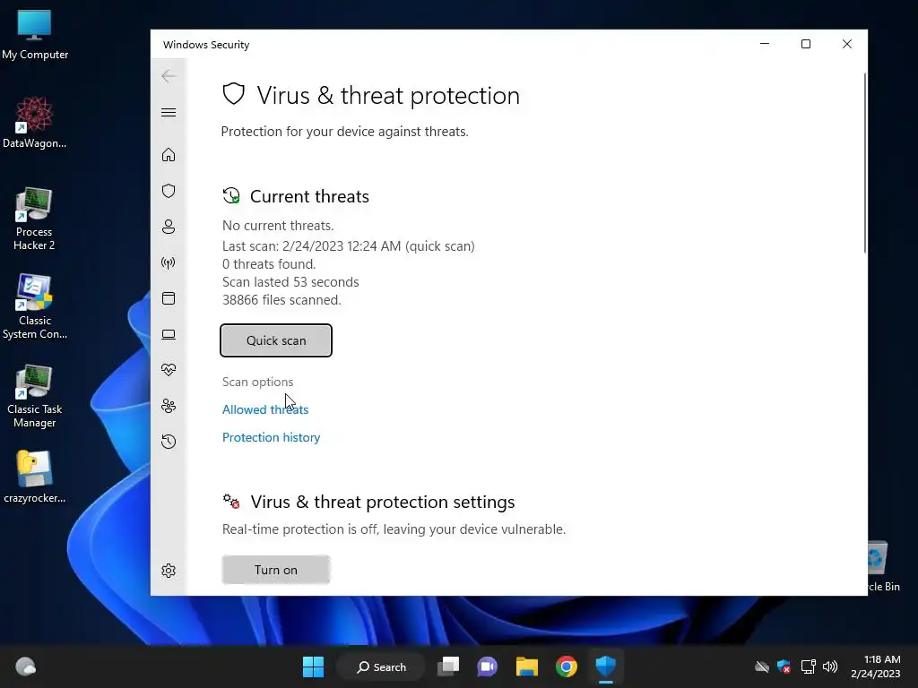918x688 pixels.
Task: Select Process Hacker 2 desktop shortcut
Action: (x=34, y=219)
